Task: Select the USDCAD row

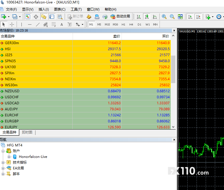Action: 86,103
